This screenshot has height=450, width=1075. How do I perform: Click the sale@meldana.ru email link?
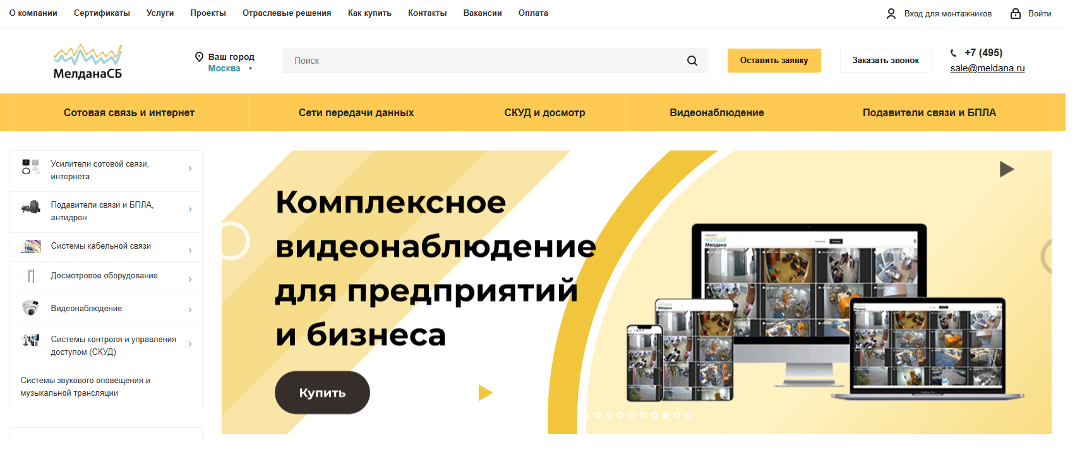988,68
